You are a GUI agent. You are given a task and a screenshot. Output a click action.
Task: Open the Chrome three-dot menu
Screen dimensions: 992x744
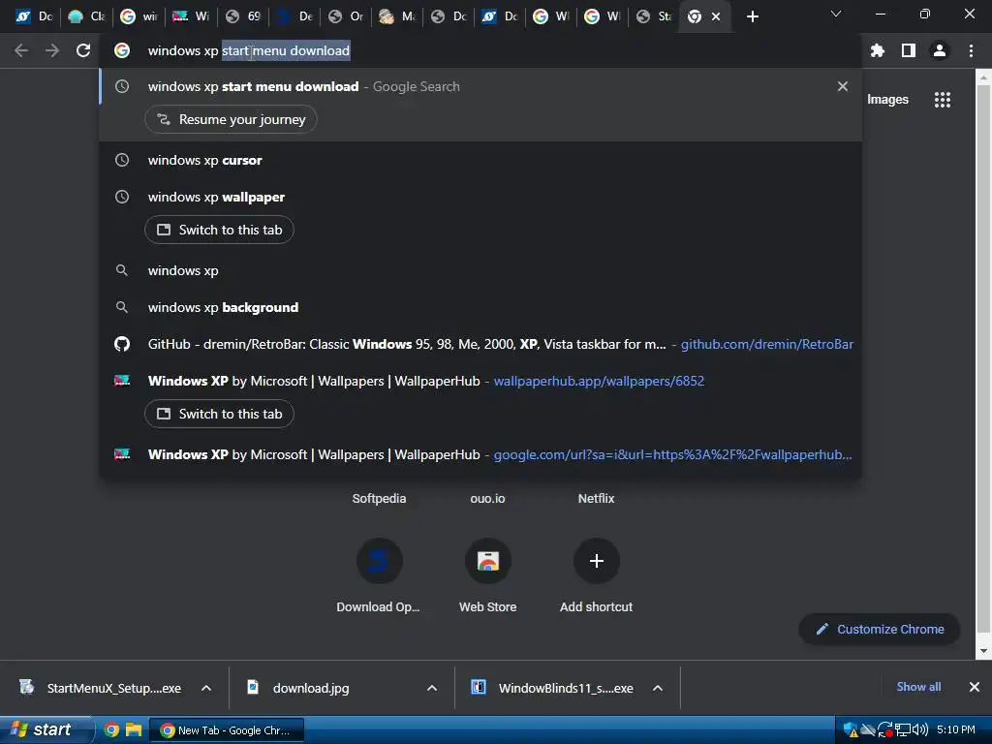click(x=971, y=50)
